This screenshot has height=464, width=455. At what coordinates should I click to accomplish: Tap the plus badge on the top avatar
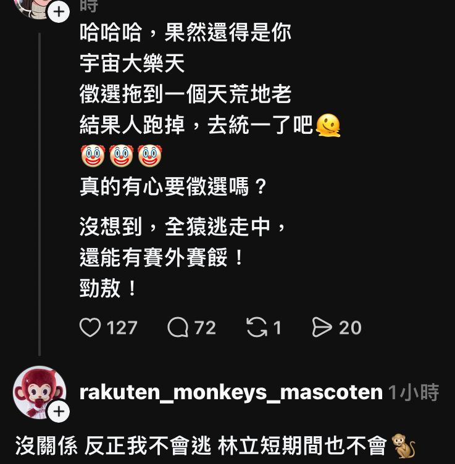point(59,12)
